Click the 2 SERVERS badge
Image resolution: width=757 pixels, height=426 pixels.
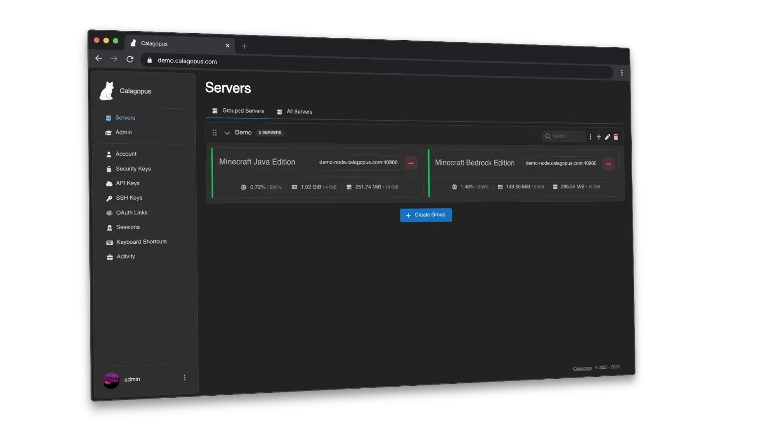click(x=270, y=133)
